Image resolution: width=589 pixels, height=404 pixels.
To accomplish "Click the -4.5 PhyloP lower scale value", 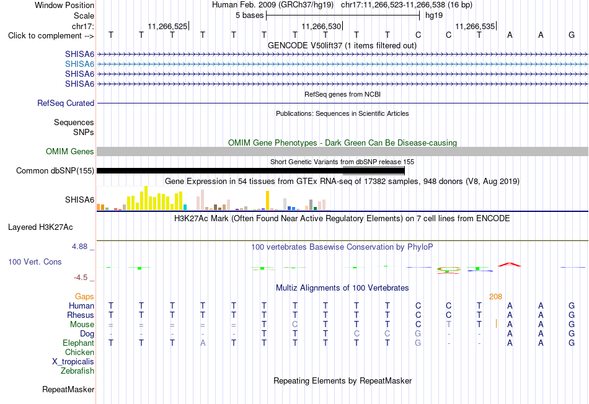I will pyautogui.click(x=81, y=278).
